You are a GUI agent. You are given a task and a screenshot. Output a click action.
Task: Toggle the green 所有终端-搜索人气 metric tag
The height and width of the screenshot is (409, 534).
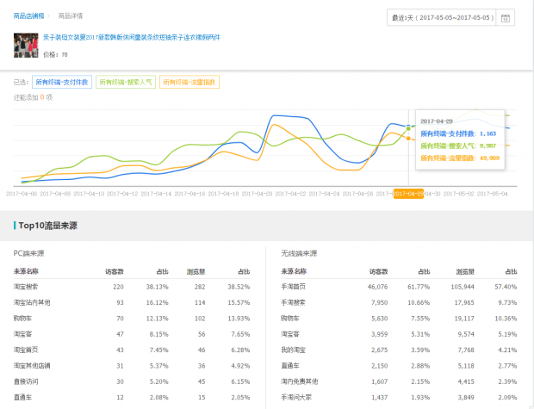(126, 83)
